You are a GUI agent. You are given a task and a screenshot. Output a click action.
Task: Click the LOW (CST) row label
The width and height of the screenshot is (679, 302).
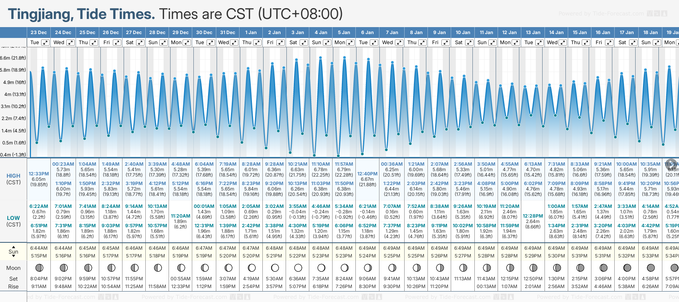tap(14, 221)
